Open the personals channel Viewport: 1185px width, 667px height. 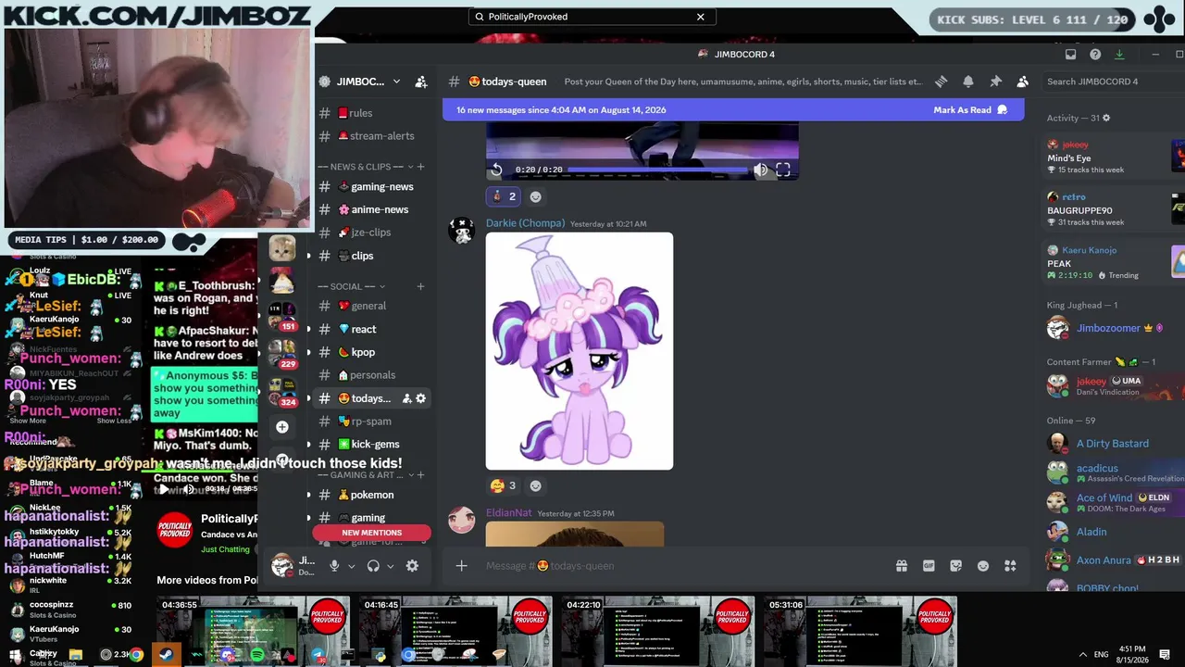click(372, 375)
